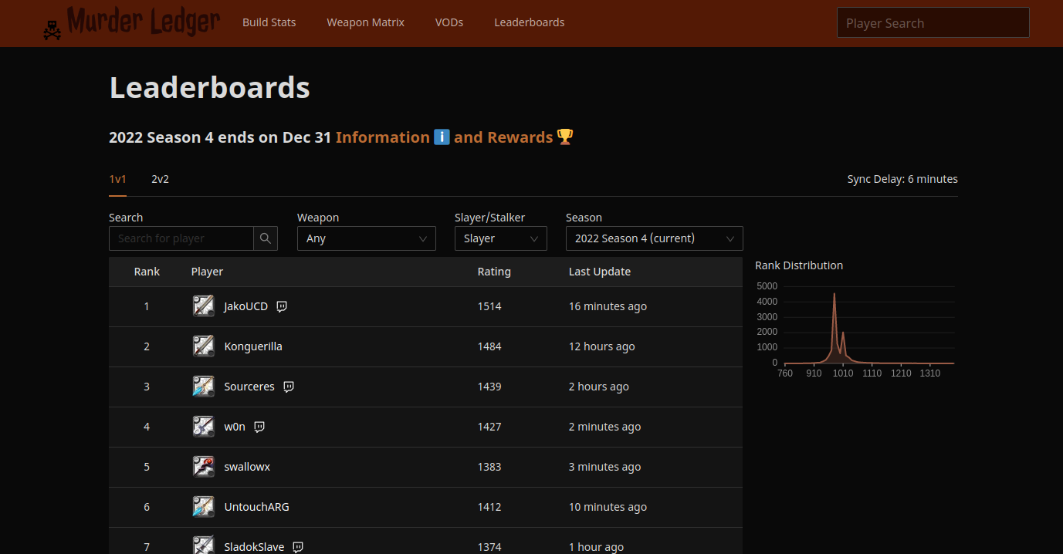This screenshot has width=1063, height=554.
Task: Open Konguerilla's player profile
Action: (x=253, y=346)
